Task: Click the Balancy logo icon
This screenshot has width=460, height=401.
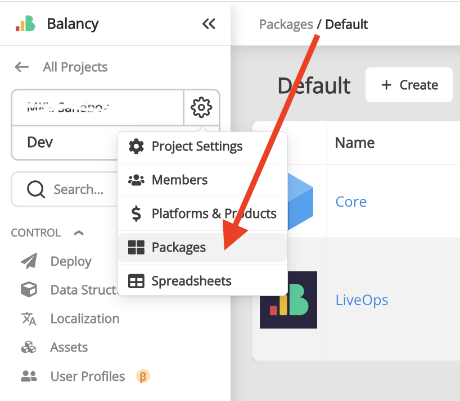Action: [25, 24]
